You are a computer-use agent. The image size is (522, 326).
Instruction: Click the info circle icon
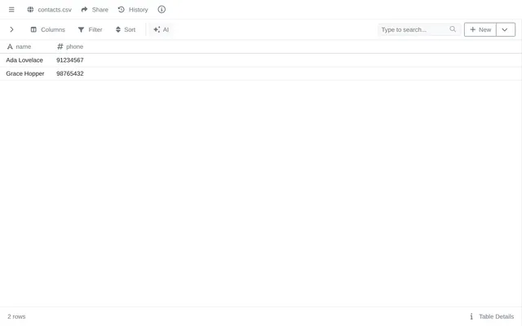tap(161, 10)
